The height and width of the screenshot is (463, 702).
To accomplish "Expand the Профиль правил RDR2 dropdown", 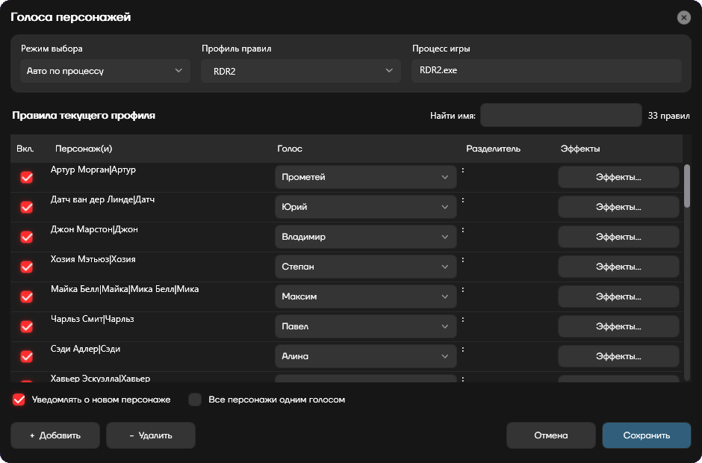I will [x=301, y=71].
